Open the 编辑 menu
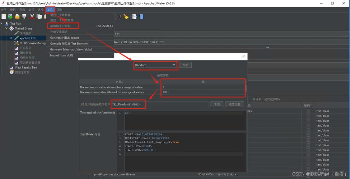 click(13, 10)
